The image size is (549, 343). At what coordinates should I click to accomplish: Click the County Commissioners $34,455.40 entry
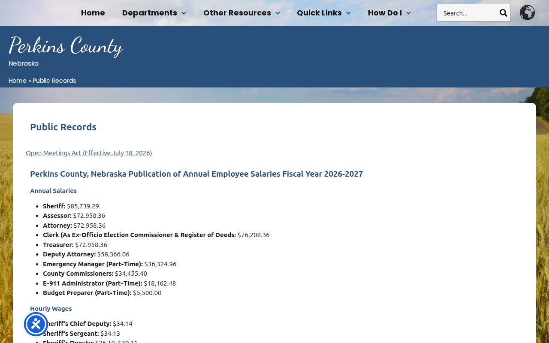click(x=95, y=274)
